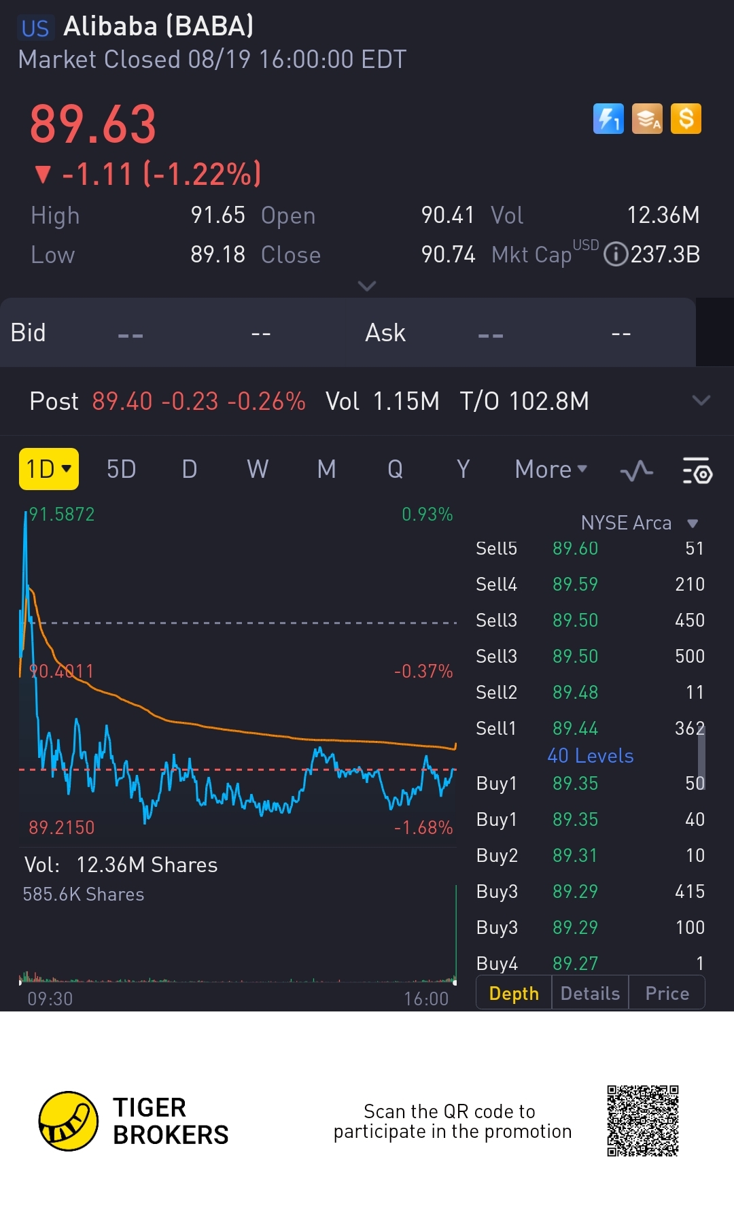Open the More timeframes dropdown

tap(550, 469)
